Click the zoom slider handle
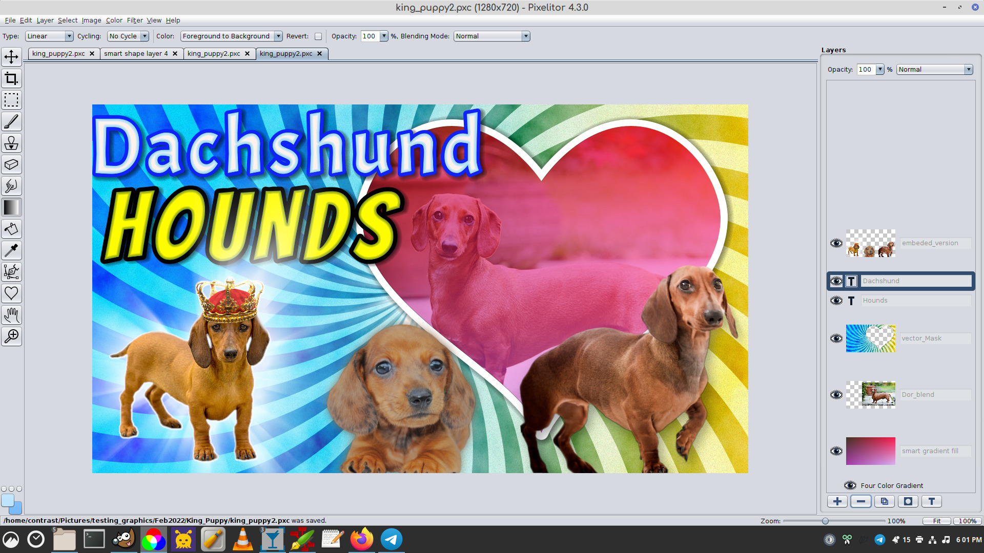The image size is (984, 553). 825,521
